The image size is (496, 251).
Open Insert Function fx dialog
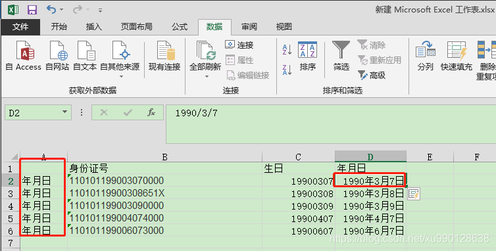tap(151, 112)
